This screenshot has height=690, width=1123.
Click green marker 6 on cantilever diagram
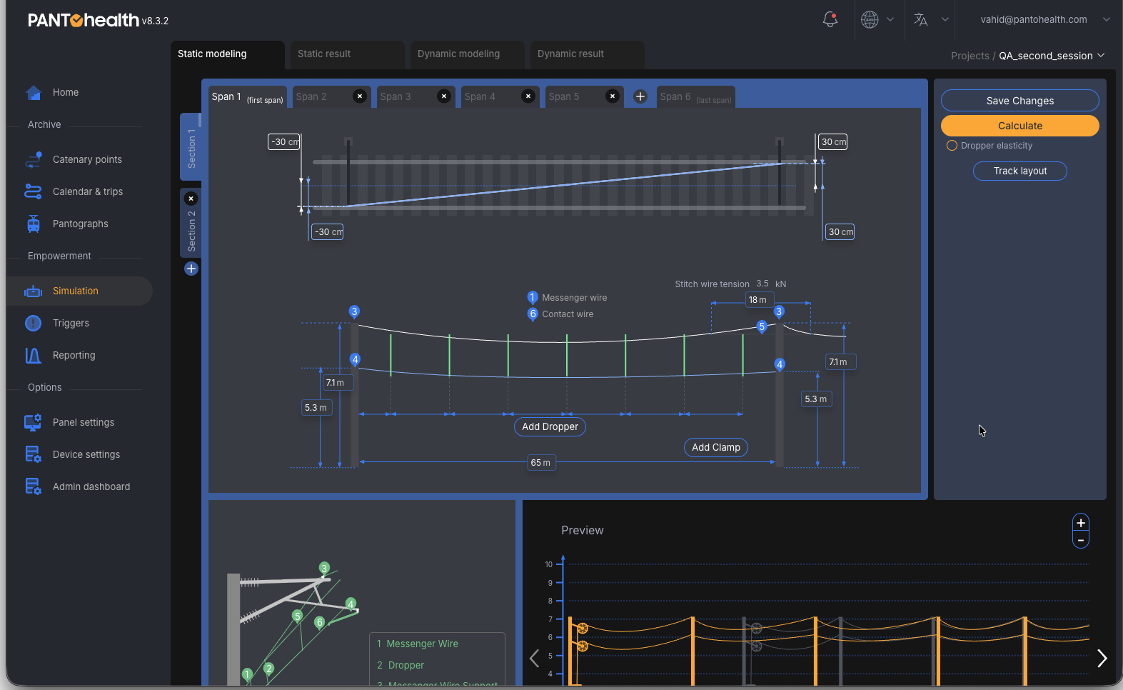320,622
